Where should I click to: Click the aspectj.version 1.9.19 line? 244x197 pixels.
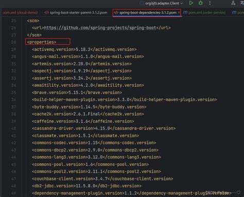tap(82, 71)
